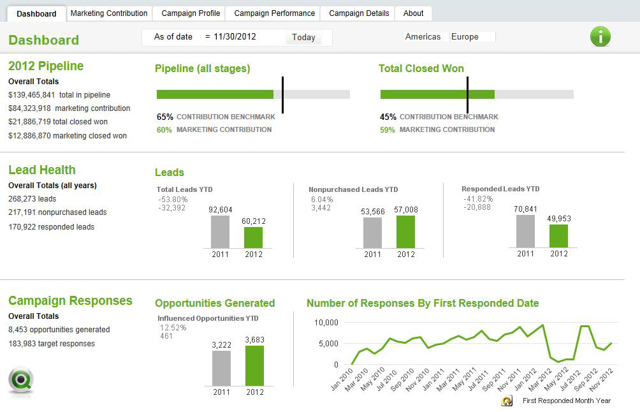Click the Jan 2010 x-axis label
640x412 pixels.
tap(341, 379)
